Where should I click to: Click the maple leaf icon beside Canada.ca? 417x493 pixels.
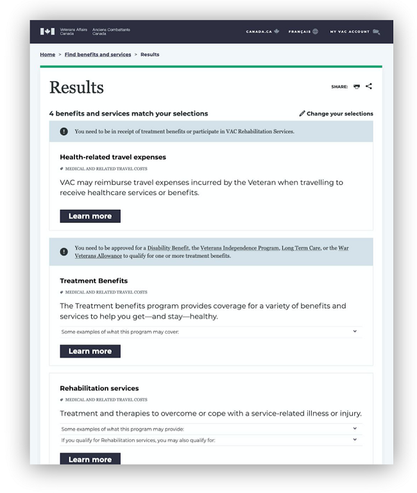point(277,31)
